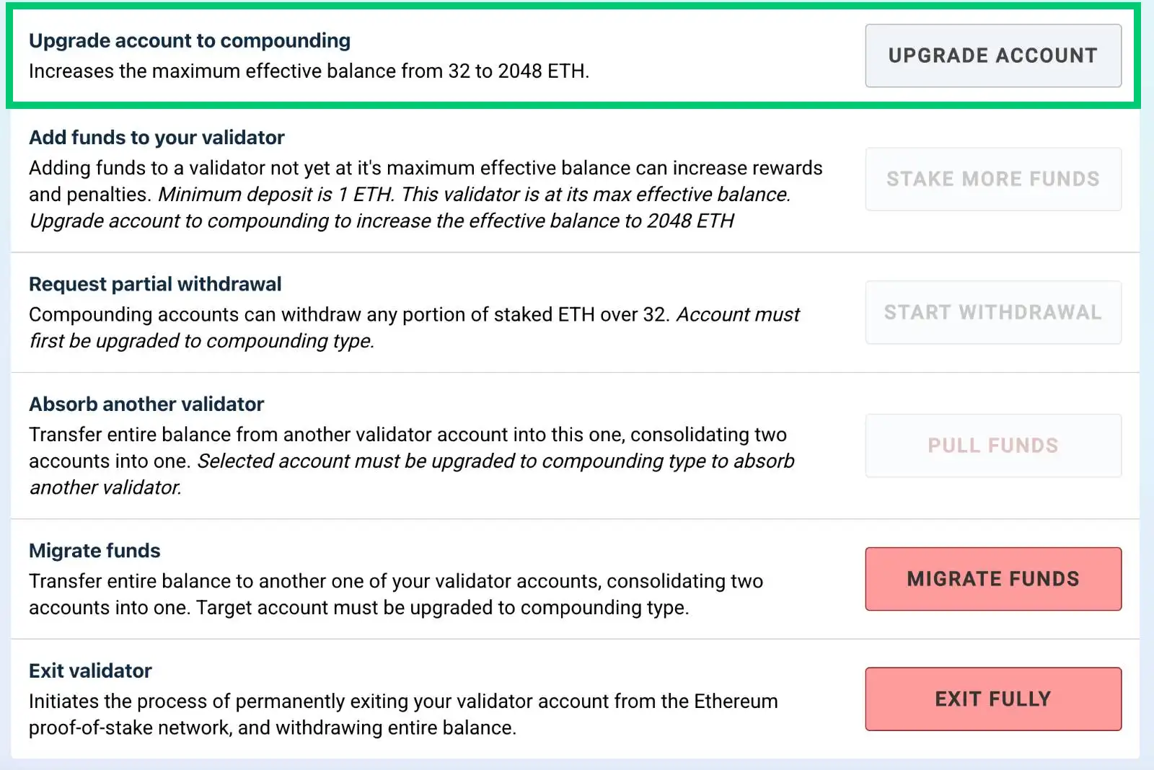
Task: Click the red Migrate Funds button
Action: click(x=993, y=579)
